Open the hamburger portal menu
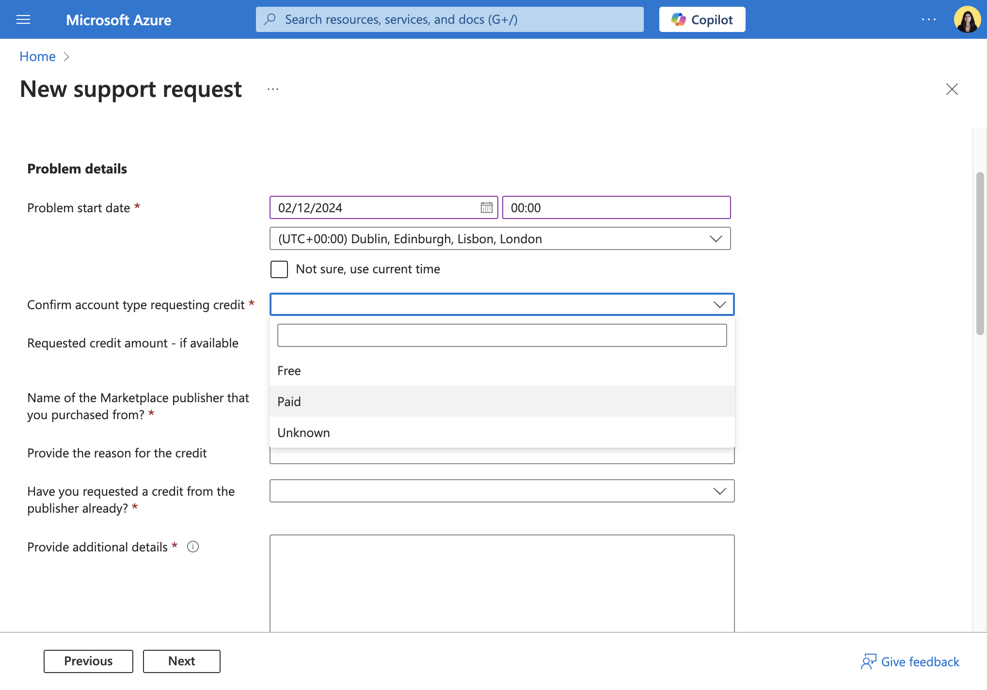The height and width of the screenshot is (690, 987). pos(23,19)
